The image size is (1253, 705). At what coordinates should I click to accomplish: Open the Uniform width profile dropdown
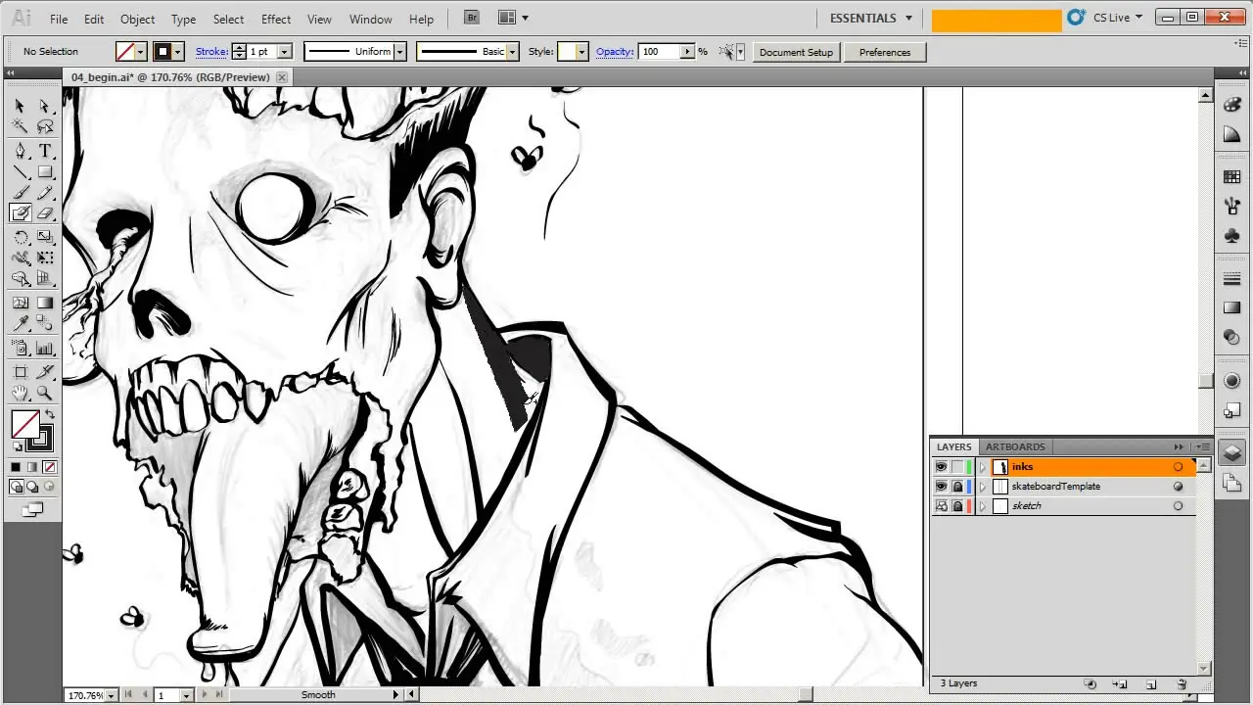pyautogui.click(x=399, y=52)
